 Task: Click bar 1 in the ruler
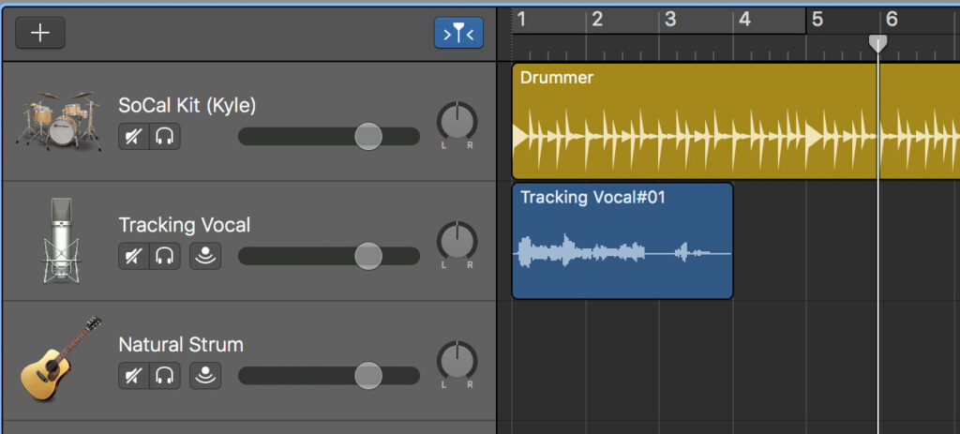[x=521, y=20]
